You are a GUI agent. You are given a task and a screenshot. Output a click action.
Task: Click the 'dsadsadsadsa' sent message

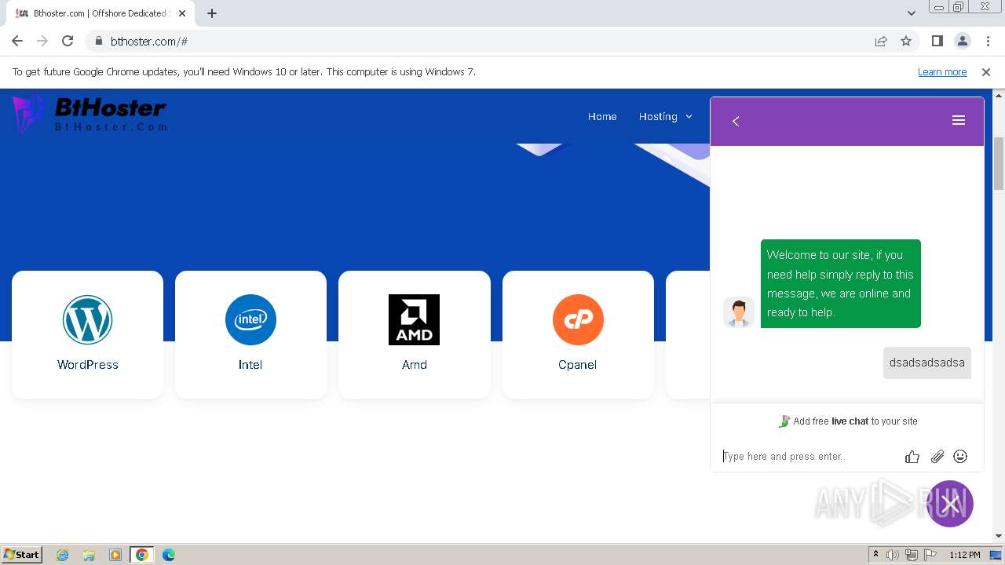[x=927, y=363]
